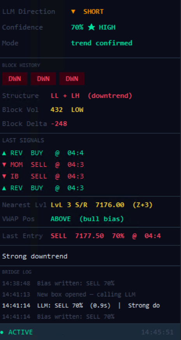Screen dimensions: 181x340
Task: Click the Block Vol value 432
Action: (56, 110)
